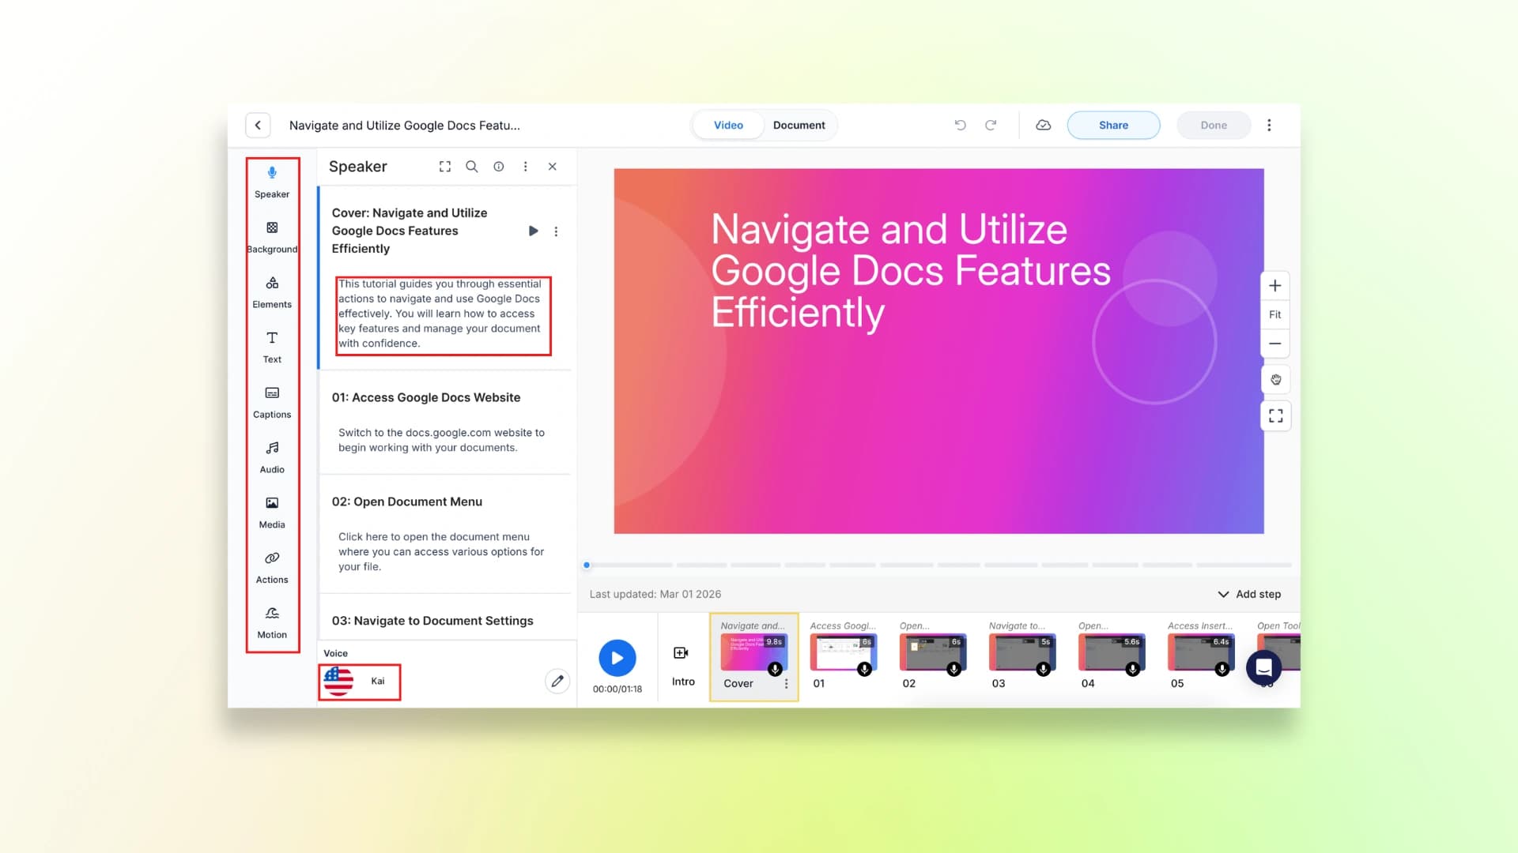Select the hand pan tool
Image resolution: width=1518 pixels, height=853 pixels.
[1275, 380]
